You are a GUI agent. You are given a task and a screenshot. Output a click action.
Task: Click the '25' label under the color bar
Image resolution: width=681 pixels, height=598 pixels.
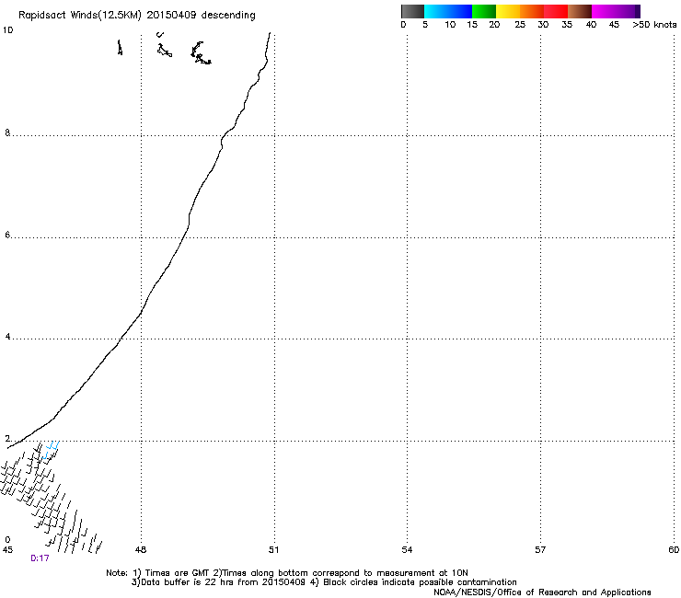click(520, 25)
